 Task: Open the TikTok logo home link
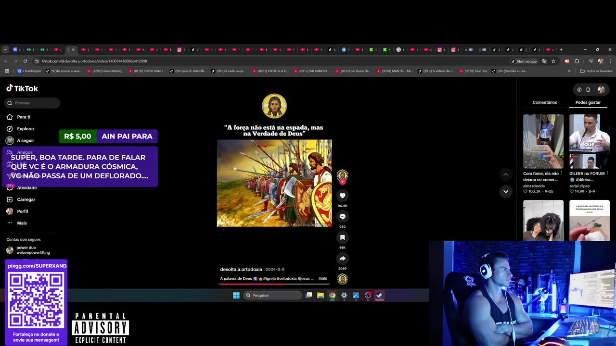(x=22, y=88)
